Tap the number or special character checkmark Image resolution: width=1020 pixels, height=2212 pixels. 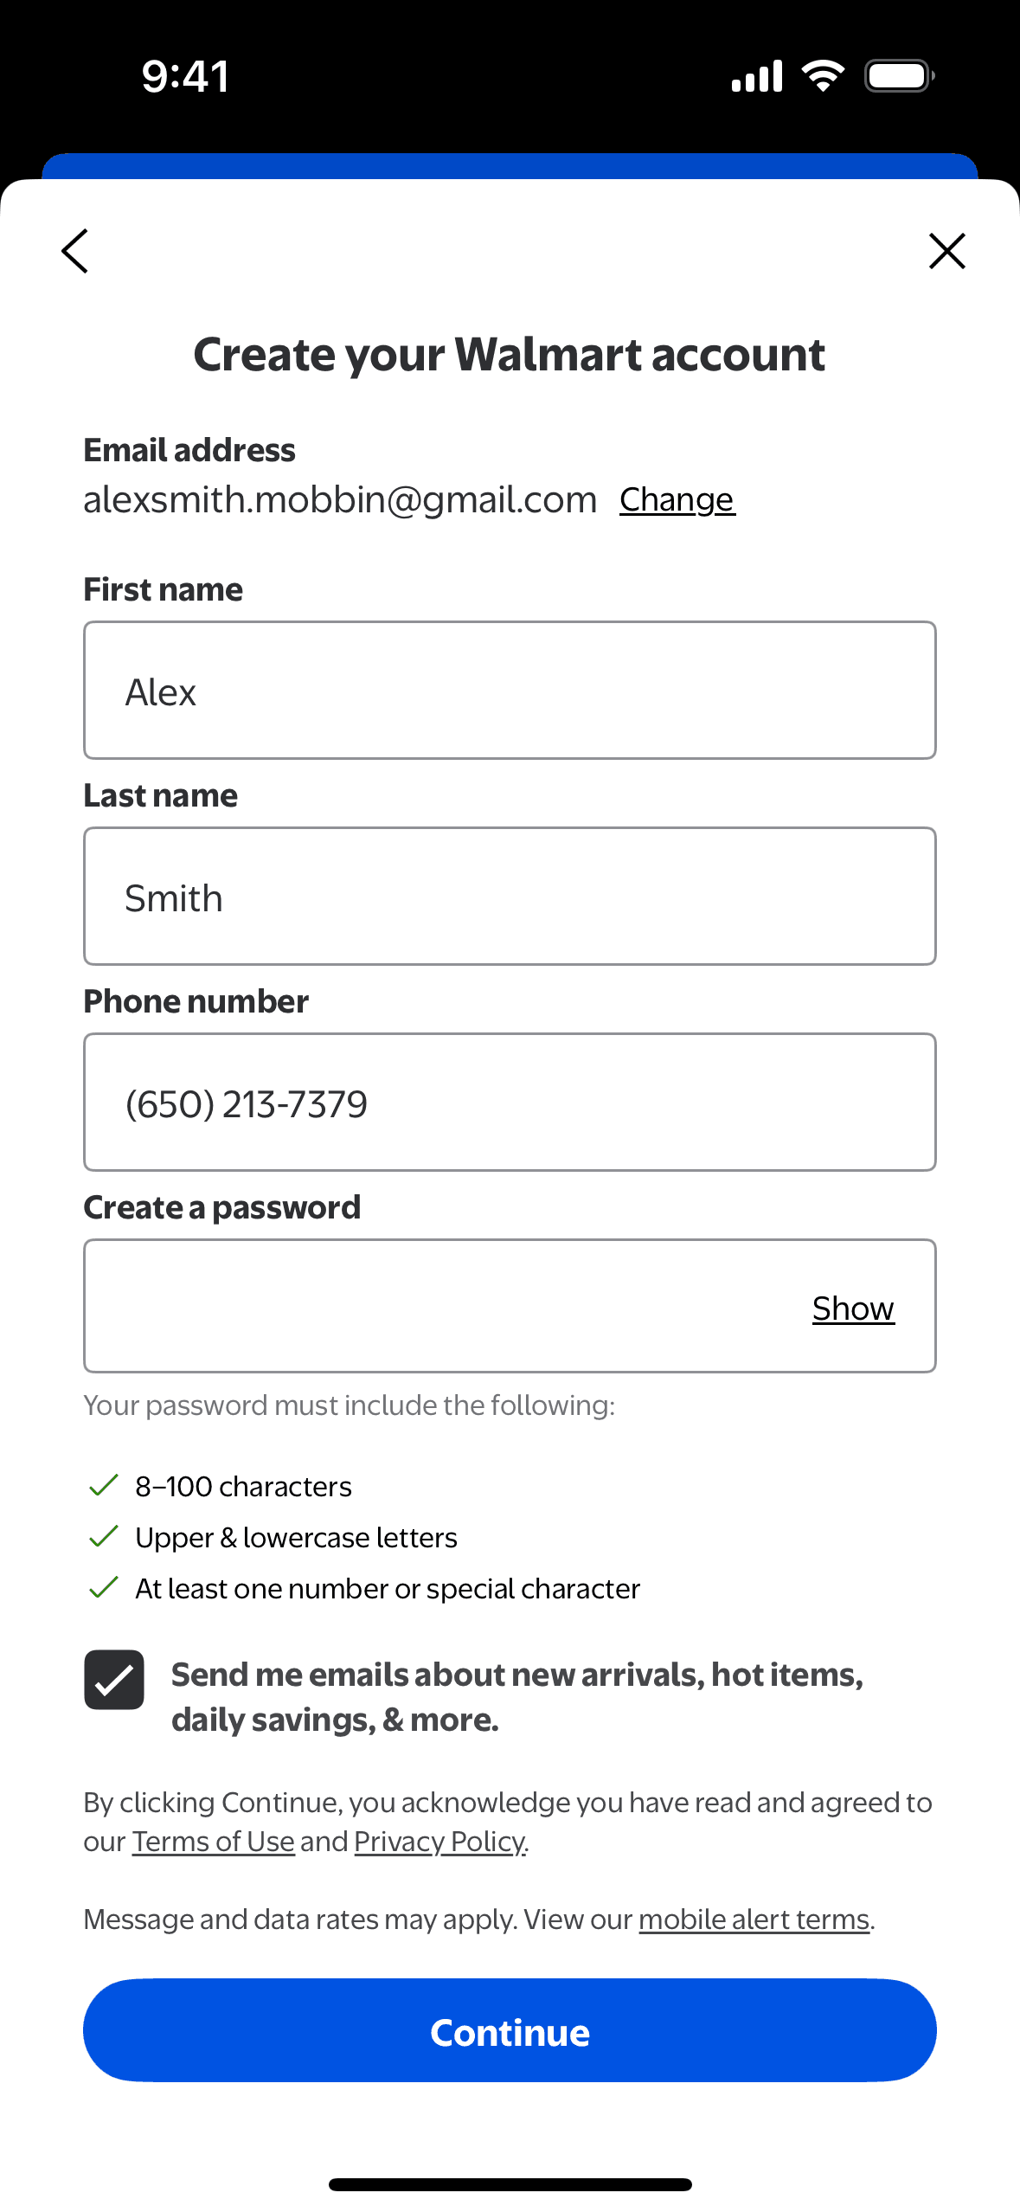[104, 1588]
